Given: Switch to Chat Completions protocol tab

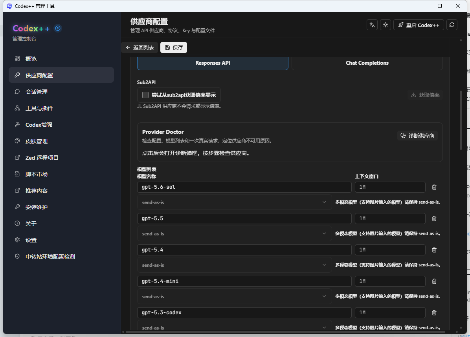Looking at the screenshot, I should click(367, 63).
